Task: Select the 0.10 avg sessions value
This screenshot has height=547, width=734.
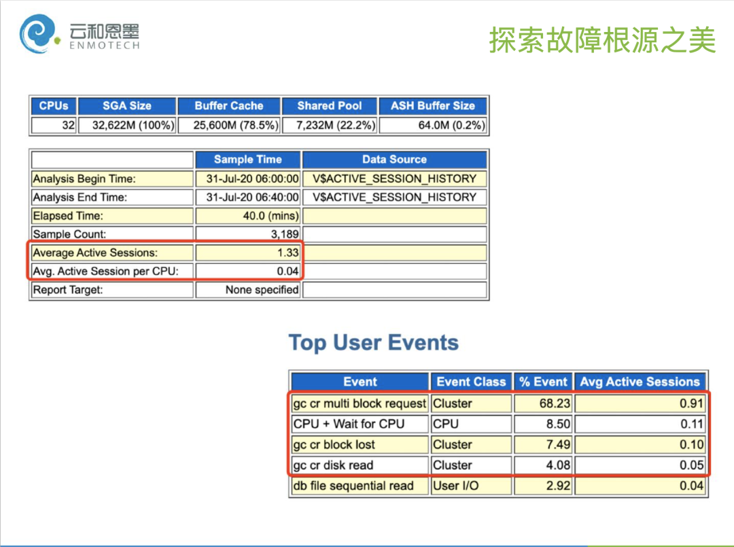Action: tap(640, 445)
